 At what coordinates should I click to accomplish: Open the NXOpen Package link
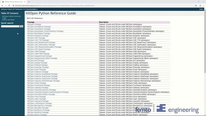coord(34,24)
